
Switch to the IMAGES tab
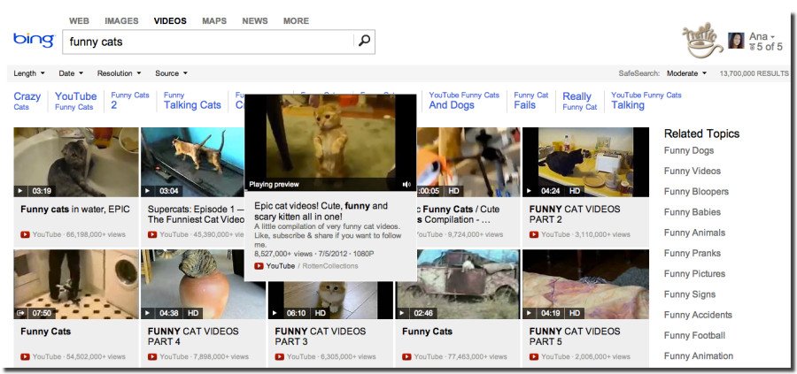[x=121, y=21]
